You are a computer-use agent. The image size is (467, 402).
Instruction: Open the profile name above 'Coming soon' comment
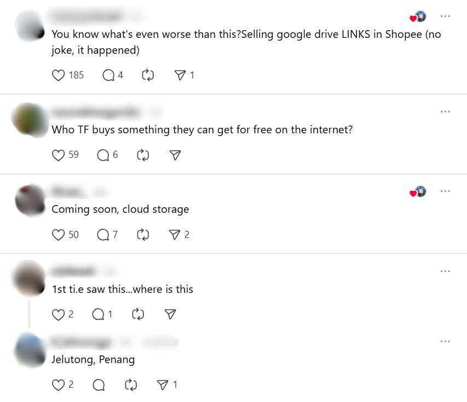[x=67, y=191]
